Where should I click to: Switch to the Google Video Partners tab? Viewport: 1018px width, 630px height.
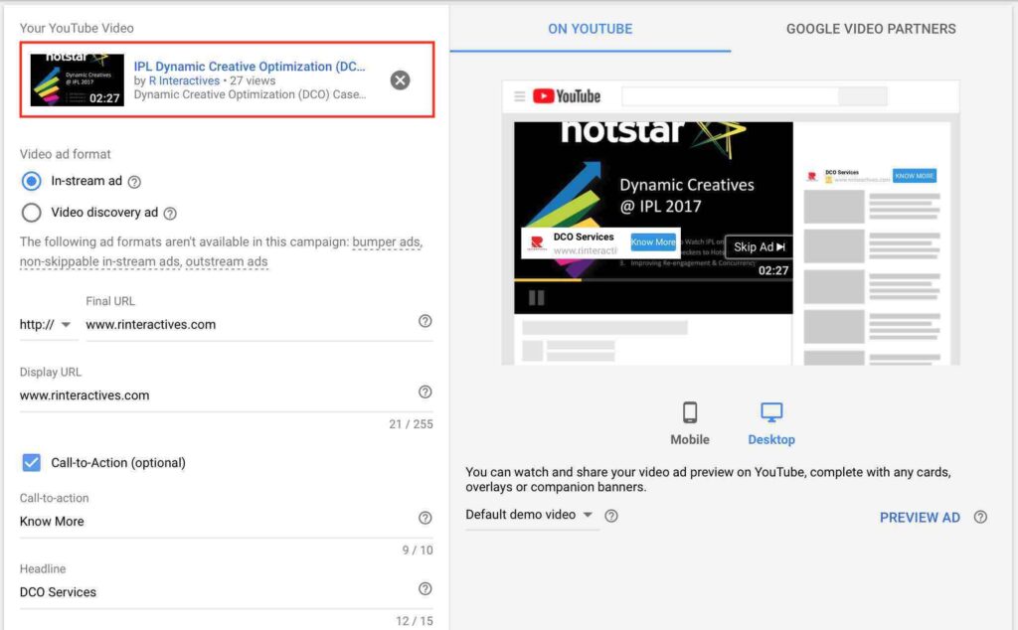click(870, 29)
